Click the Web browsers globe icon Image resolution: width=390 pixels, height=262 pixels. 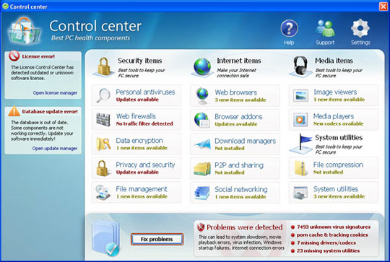click(x=202, y=96)
